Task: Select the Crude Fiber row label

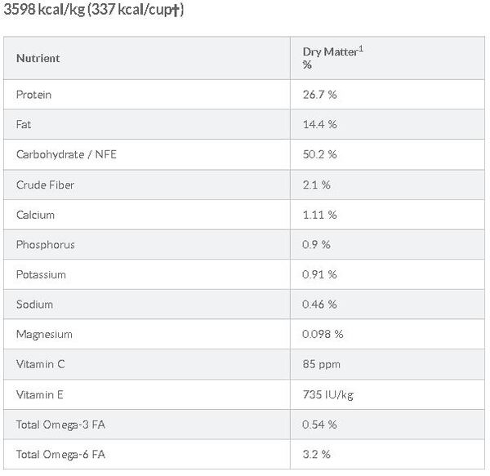Action: [45, 185]
